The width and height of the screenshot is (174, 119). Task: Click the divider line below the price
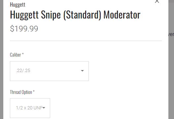point(86,41)
